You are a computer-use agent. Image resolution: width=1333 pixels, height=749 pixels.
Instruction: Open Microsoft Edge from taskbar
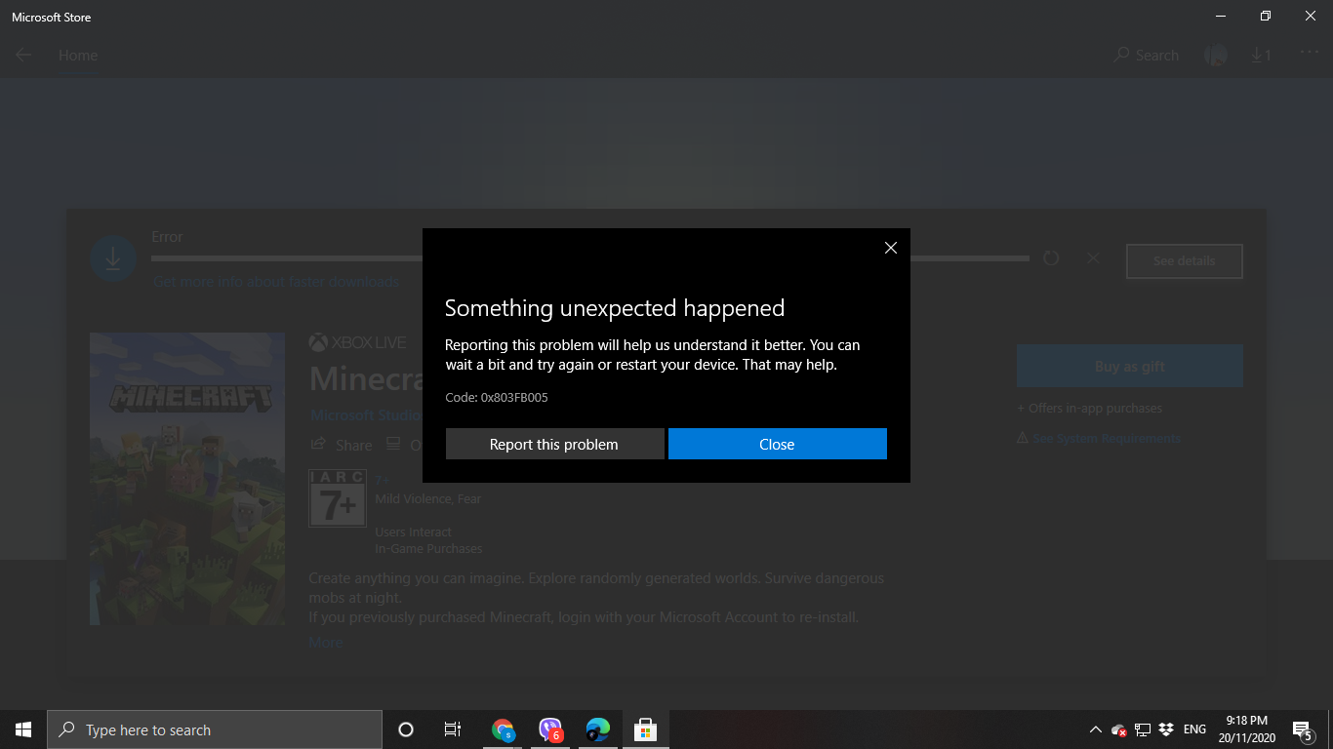coord(597,729)
